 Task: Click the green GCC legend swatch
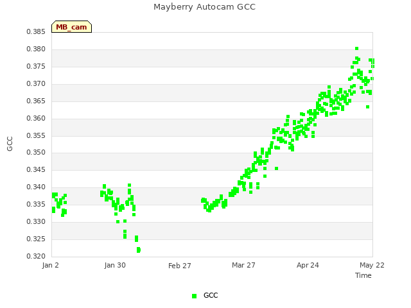pos(194,296)
